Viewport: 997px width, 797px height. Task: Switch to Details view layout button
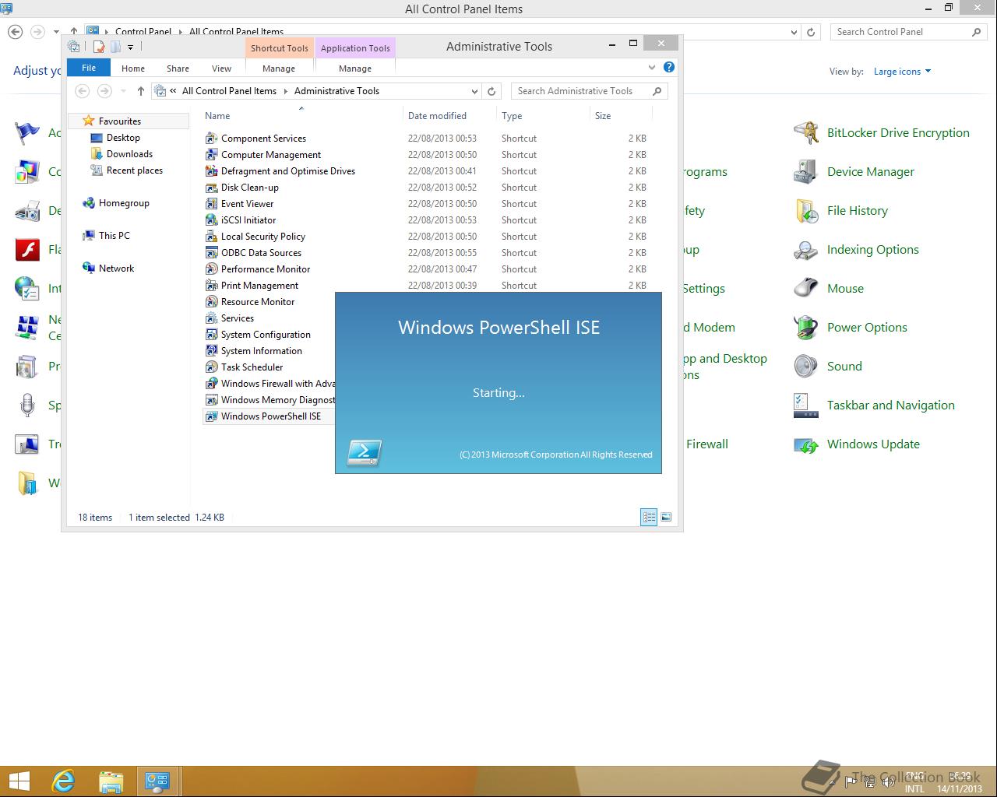[x=649, y=517]
